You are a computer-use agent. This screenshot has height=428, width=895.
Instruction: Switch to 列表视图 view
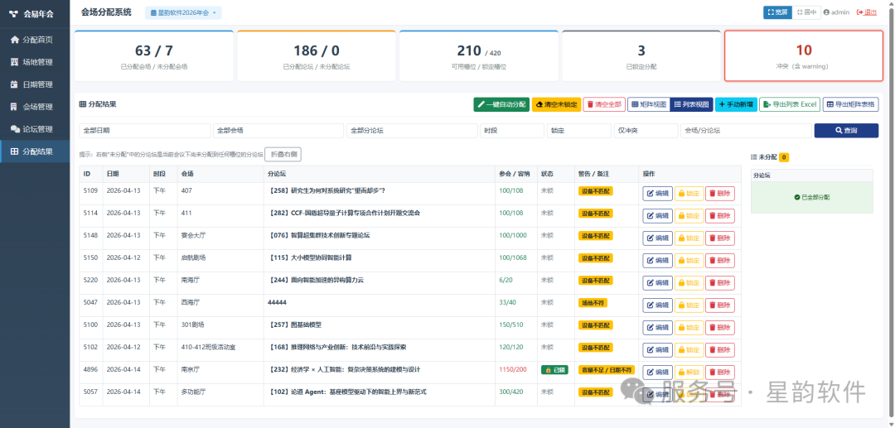(x=691, y=104)
